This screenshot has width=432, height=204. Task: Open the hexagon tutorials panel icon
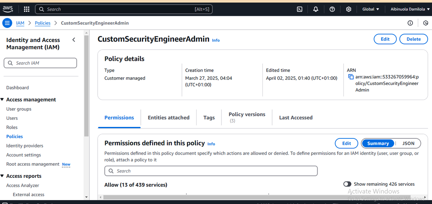click(x=426, y=23)
